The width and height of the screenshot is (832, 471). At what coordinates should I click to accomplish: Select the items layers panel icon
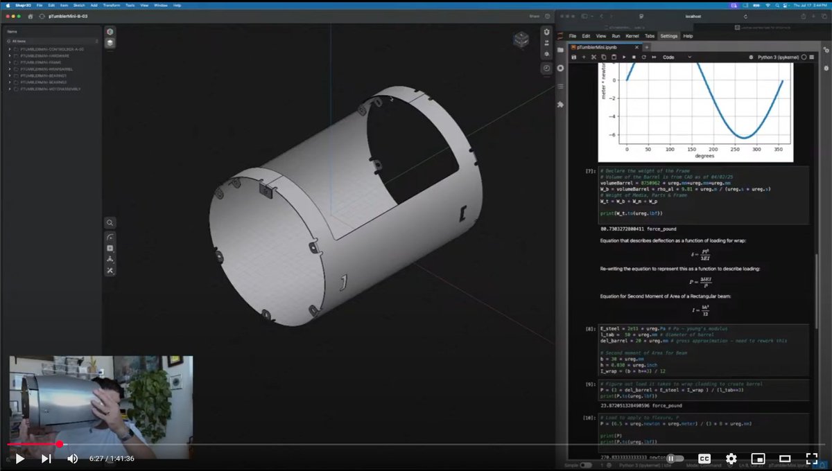pos(110,43)
